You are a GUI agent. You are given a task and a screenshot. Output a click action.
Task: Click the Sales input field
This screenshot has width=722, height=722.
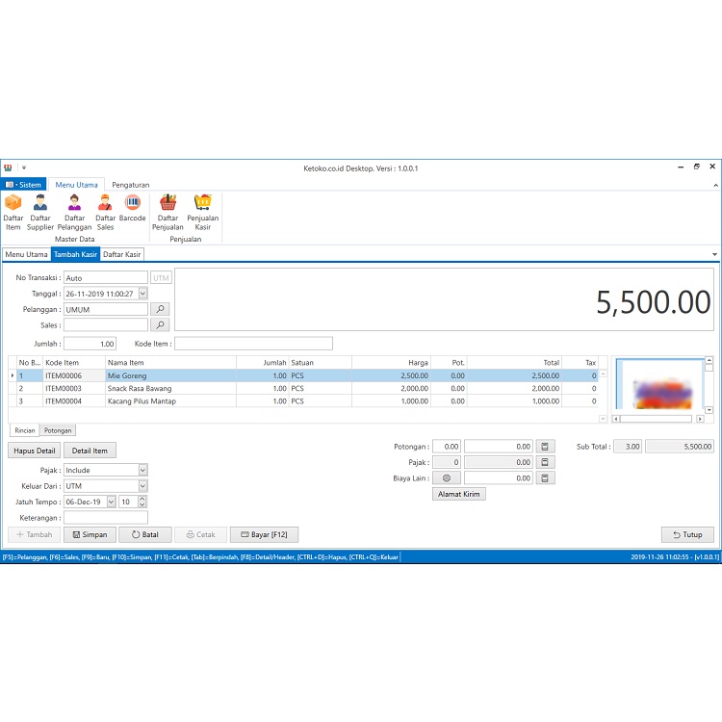(106, 324)
